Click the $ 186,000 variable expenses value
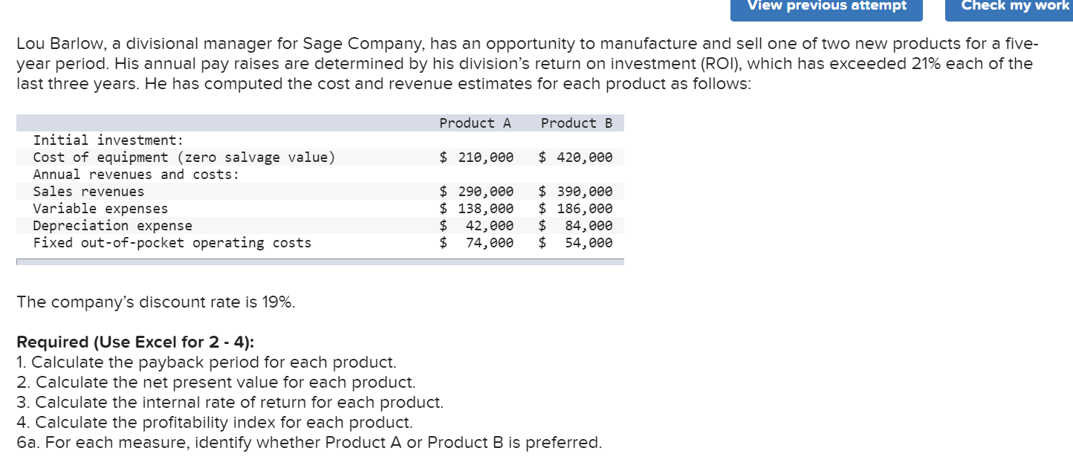This screenshot has width=1073, height=471. tap(576, 209)
